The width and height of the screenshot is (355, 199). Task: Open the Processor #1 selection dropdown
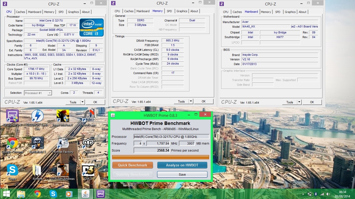pos(38,93)
